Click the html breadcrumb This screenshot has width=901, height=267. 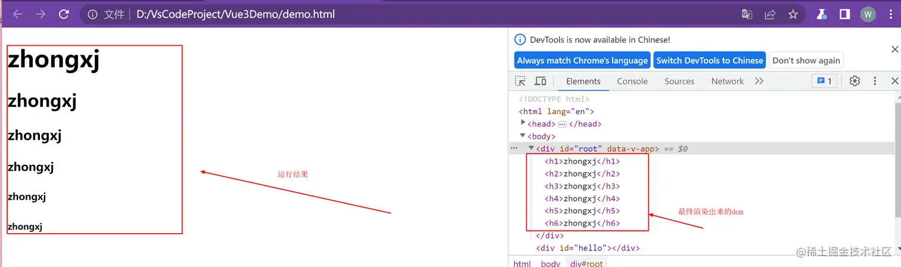(522, 263)
